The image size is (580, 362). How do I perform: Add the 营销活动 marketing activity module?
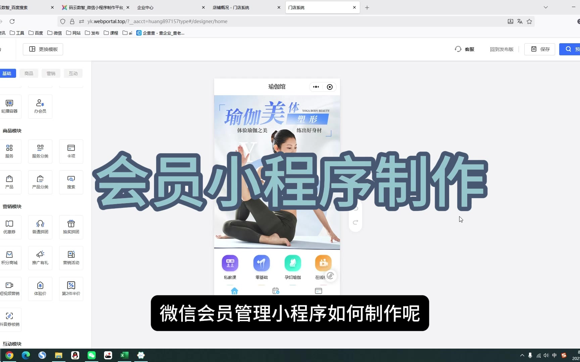[71, 258]
